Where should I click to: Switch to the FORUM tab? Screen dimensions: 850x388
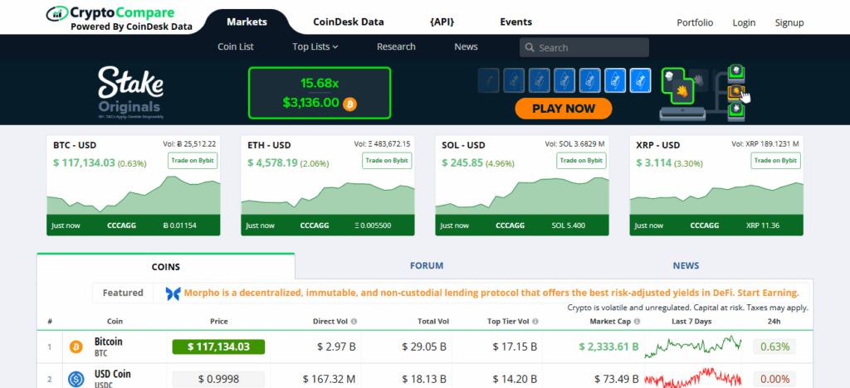click(427, 265)
